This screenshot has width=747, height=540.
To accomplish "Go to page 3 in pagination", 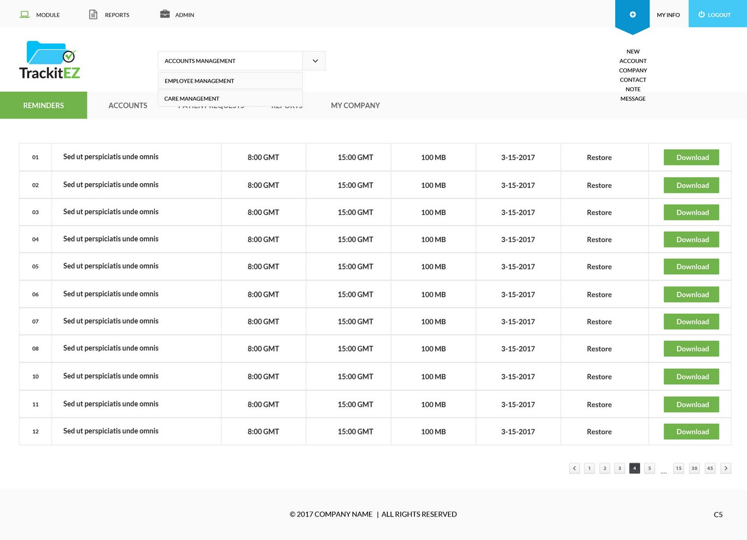I will tap(620, 468).
